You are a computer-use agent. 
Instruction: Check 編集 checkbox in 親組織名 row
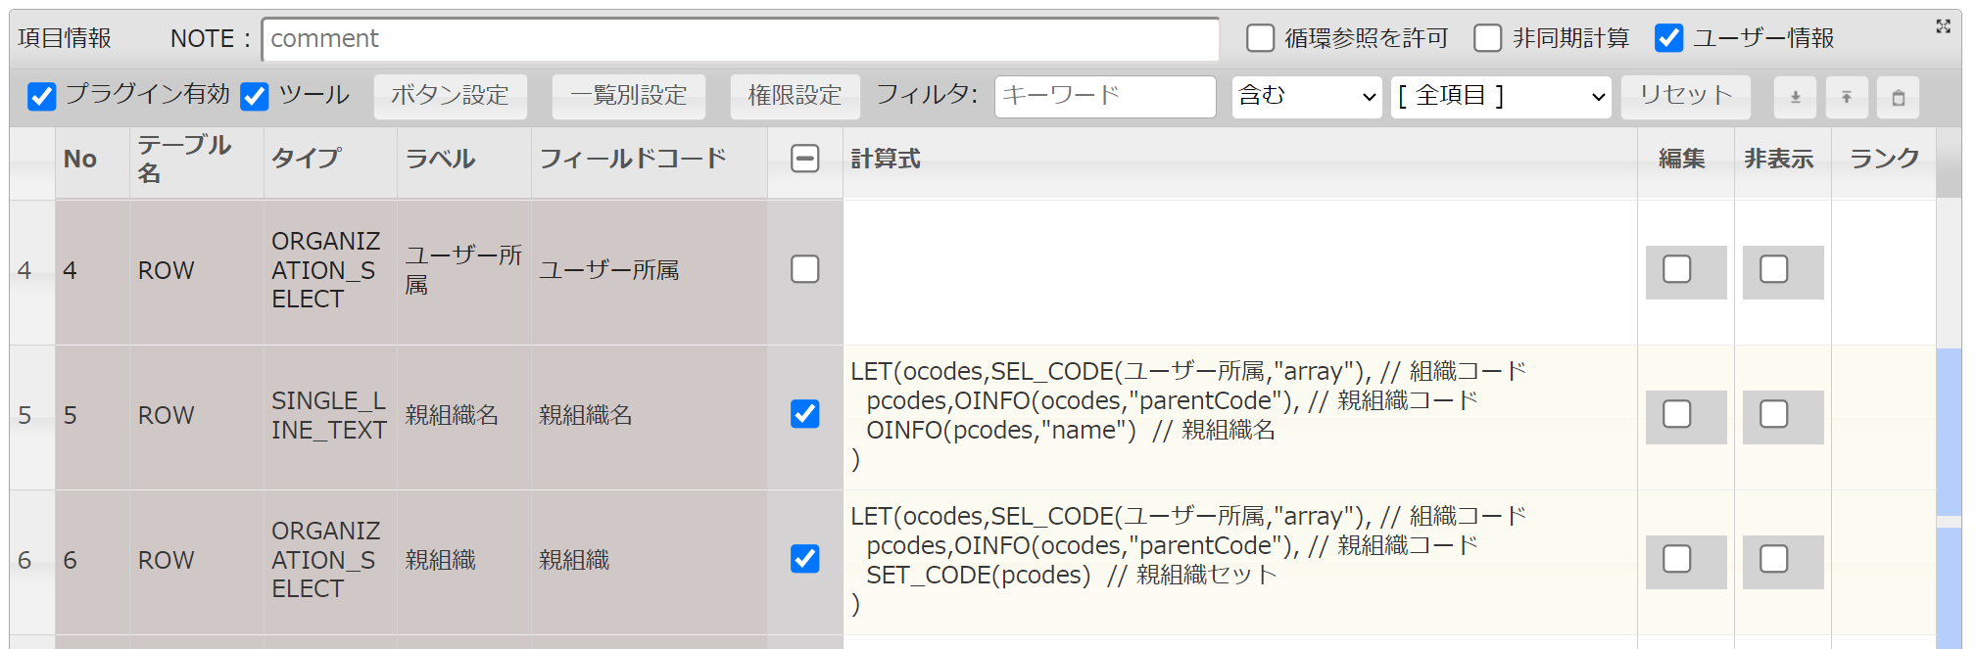point(1677,414)
